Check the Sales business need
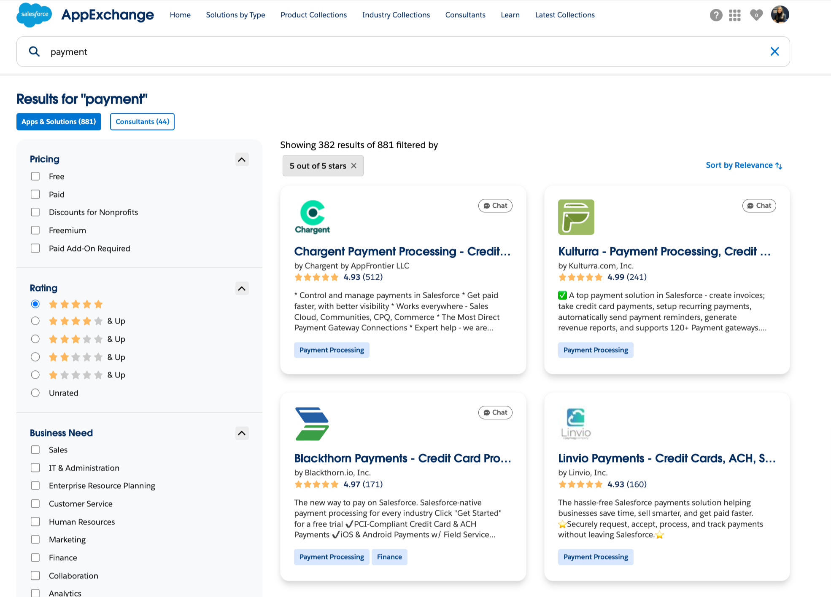 35,450
